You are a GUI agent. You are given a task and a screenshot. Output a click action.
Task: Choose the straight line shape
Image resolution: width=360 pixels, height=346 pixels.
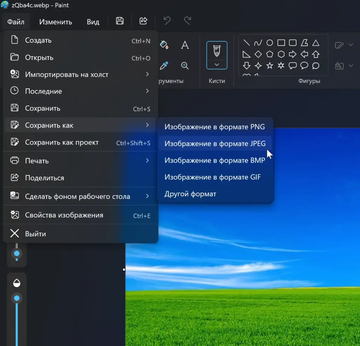pyautogui.click(x=246, y=43)
